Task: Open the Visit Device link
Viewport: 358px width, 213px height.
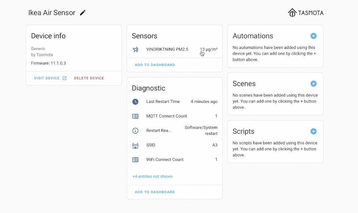Action: tap(50, 78)
